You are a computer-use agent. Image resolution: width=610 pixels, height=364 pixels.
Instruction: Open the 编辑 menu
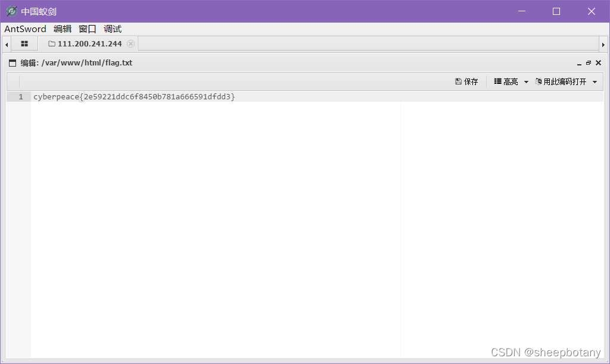[x=62, y=29]
